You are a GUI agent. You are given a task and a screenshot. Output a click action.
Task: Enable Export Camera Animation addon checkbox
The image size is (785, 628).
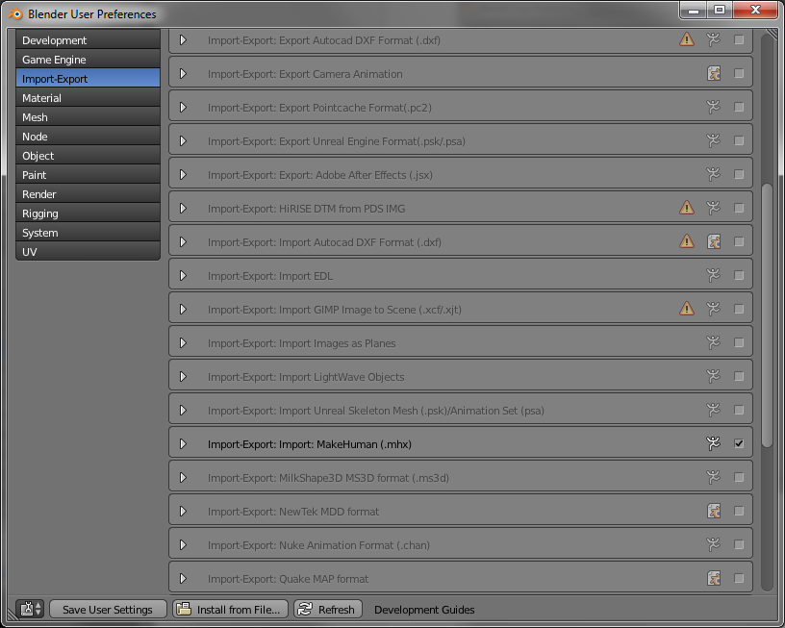[x=739, y=73]
